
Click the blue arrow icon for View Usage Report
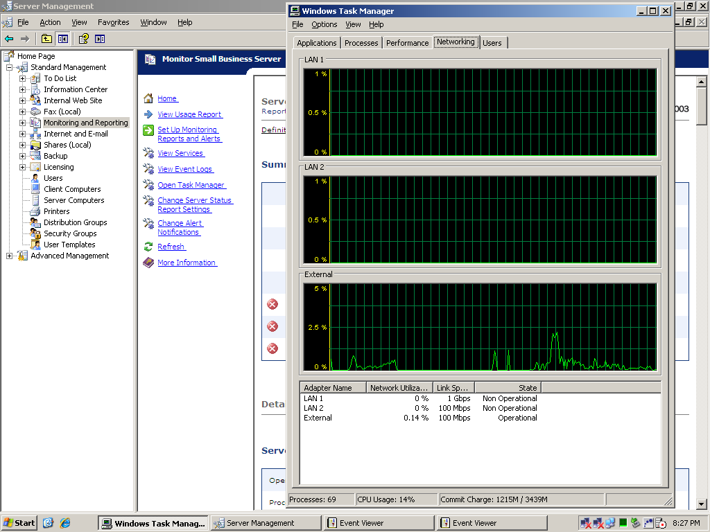[x=148, y=114]
